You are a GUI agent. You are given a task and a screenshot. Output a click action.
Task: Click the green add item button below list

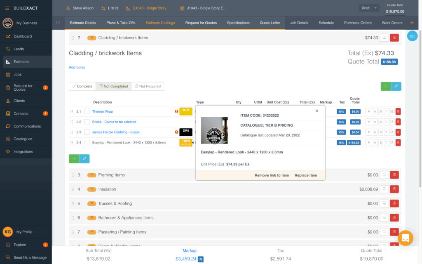coord(74,159)
